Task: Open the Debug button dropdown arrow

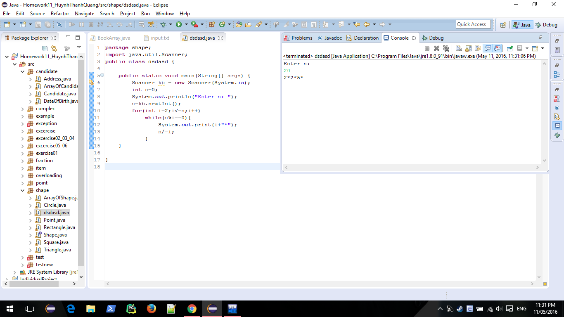Action: [171, 25]
